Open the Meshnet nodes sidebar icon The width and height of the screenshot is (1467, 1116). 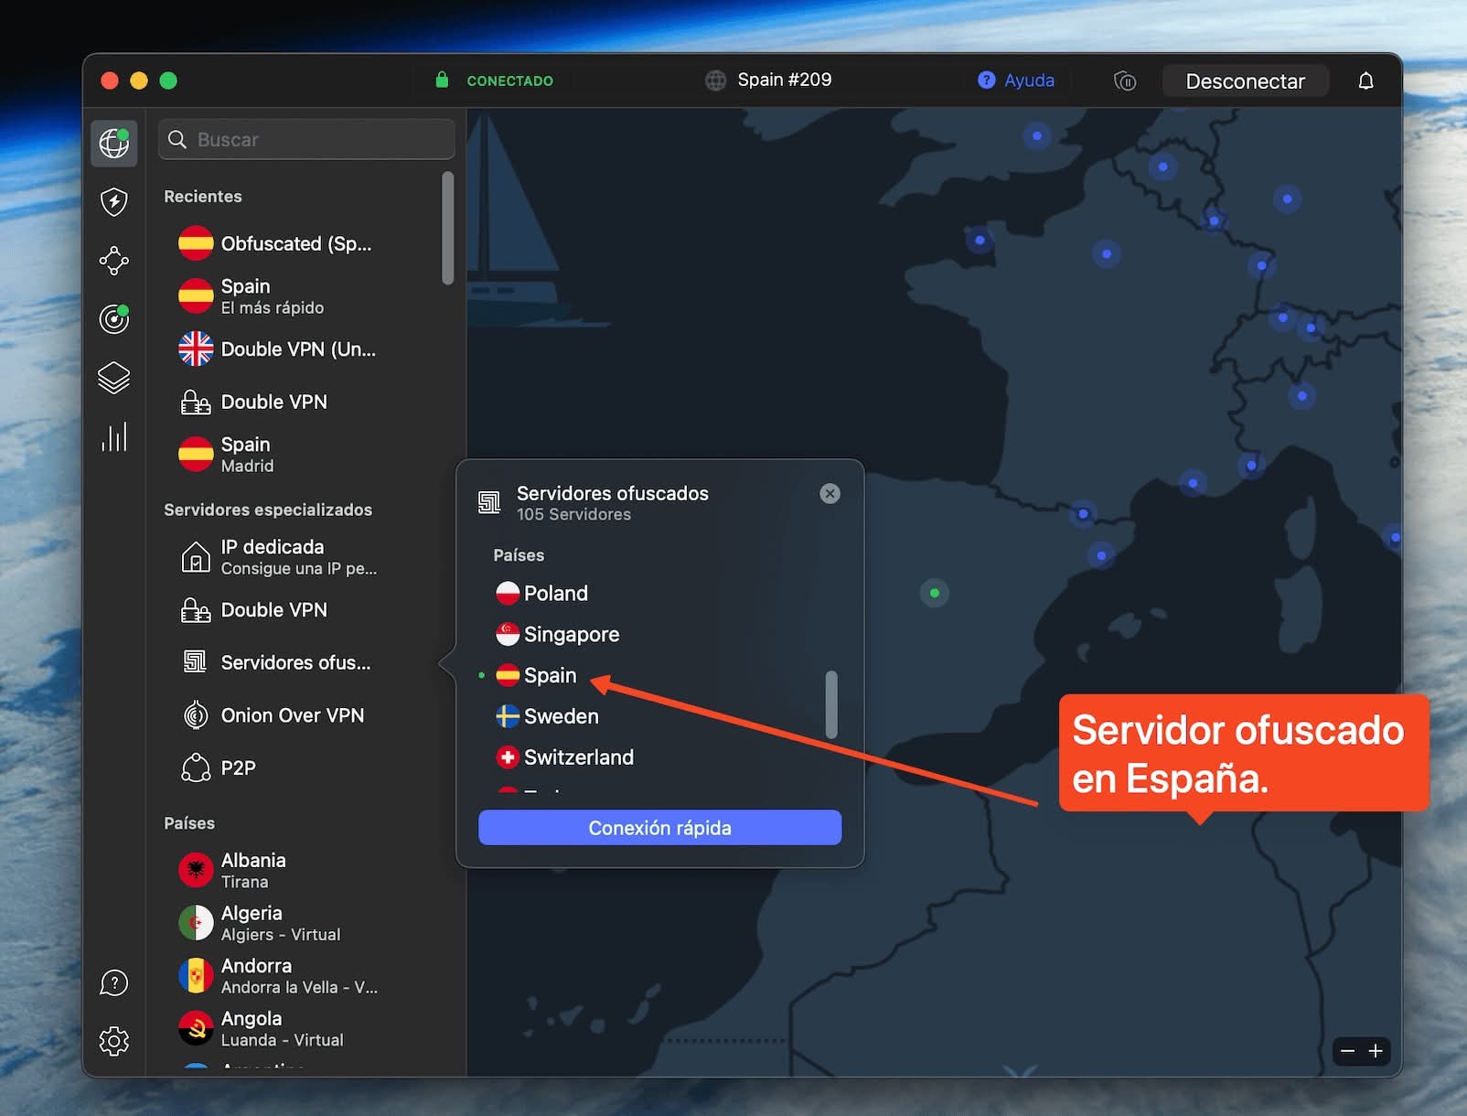click(x=114, y=261)
